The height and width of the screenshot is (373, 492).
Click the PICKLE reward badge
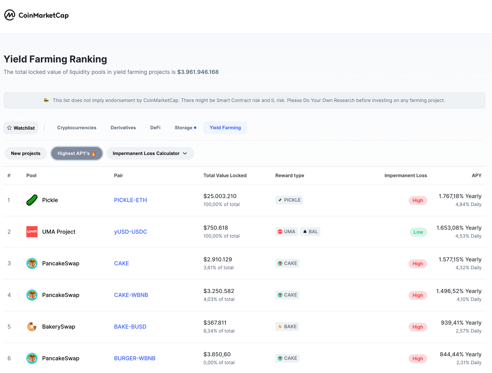(289, 200)
